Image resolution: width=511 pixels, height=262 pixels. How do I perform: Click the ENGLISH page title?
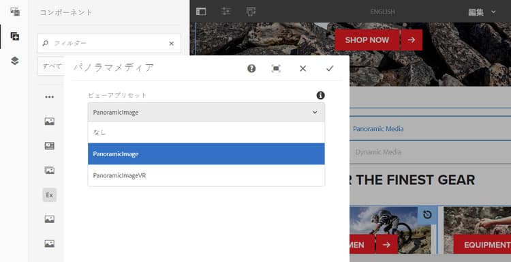[383, 12]
